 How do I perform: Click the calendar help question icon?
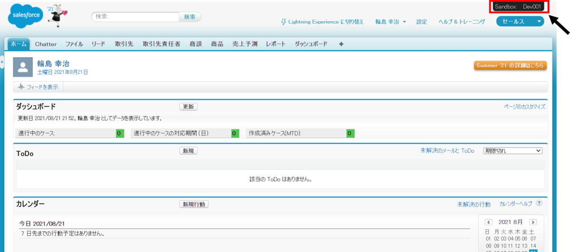[x=539, y=203]
